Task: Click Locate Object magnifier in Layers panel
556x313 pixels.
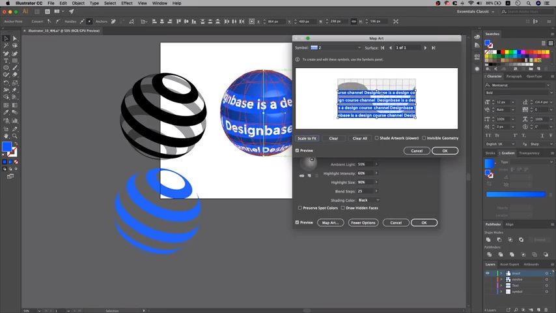Action: point(516,310)
